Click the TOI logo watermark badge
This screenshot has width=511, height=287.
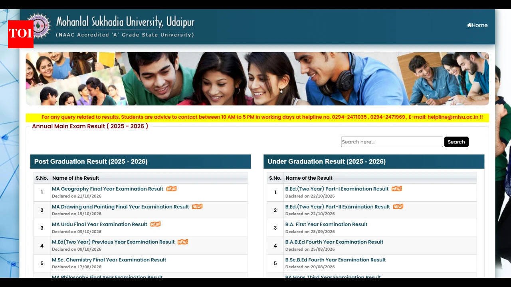pos(21,34)
